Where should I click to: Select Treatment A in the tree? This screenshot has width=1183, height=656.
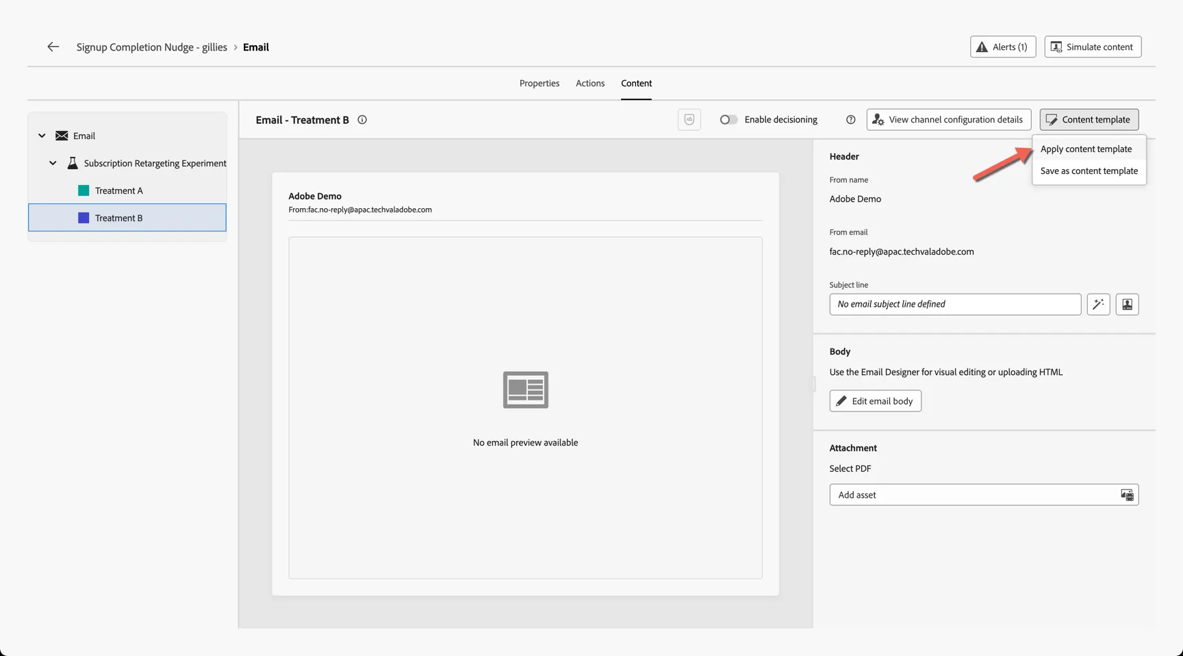pos(127,190)
